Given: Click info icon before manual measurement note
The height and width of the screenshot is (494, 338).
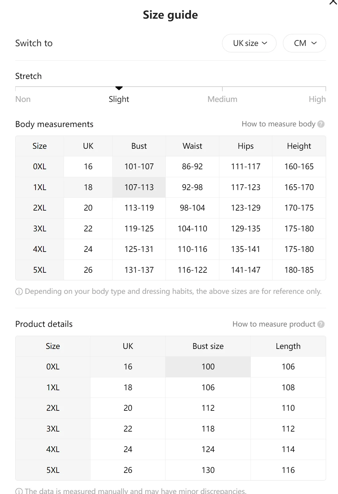Looking at the screenshot, I should (19, 491).
